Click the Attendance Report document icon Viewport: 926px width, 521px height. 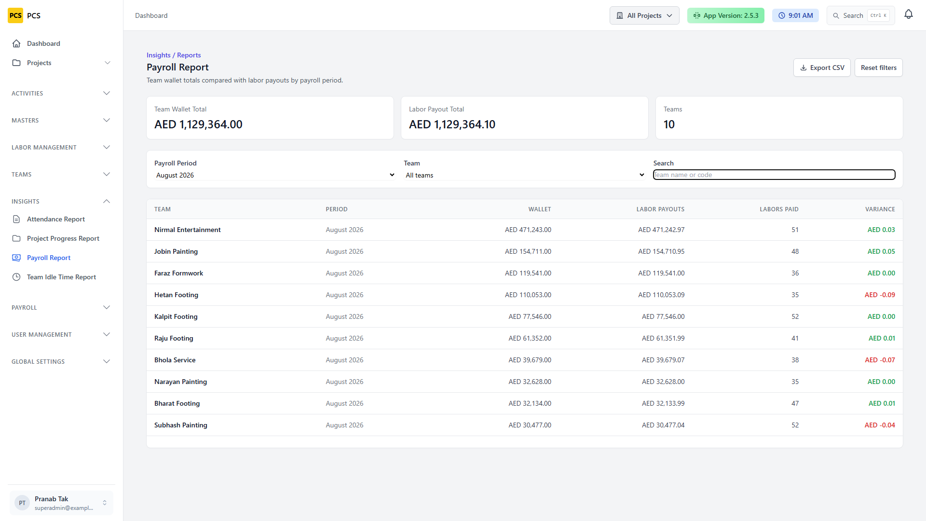tap(16, 219)
